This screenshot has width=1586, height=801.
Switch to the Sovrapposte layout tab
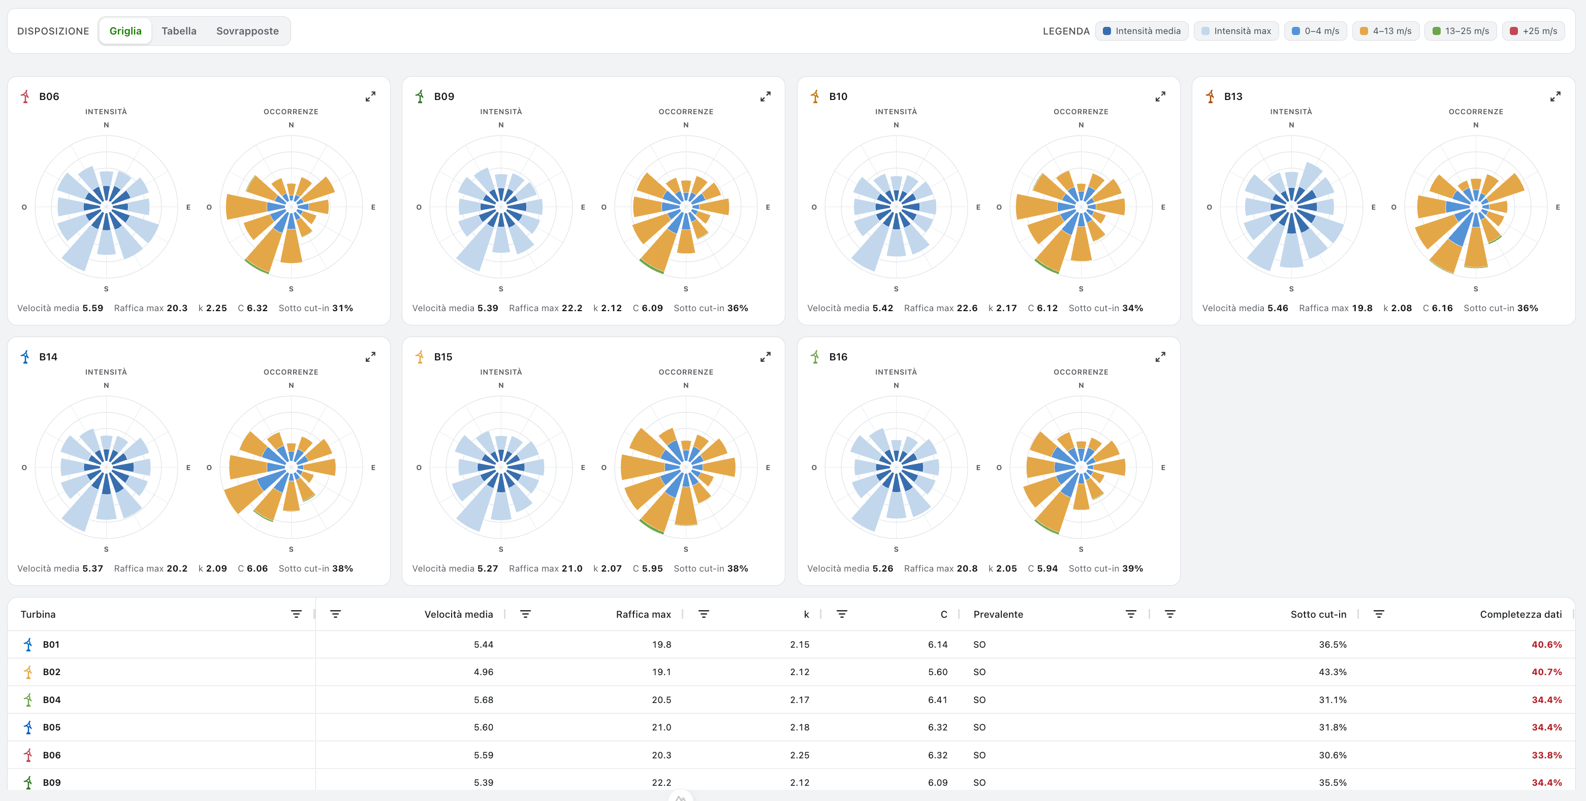click(247, 31)
